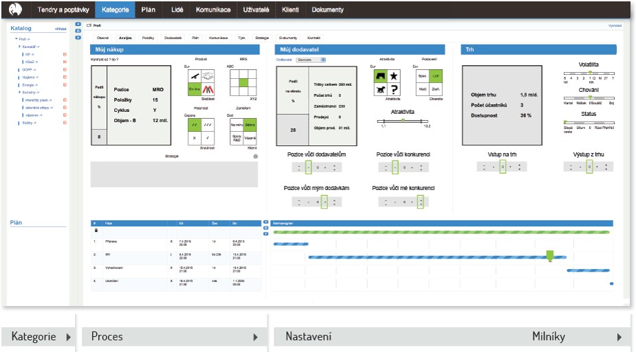Click the hammer icon in Produkt matrix
Viewport: 636px width, 352px height.
pos(195,76)
